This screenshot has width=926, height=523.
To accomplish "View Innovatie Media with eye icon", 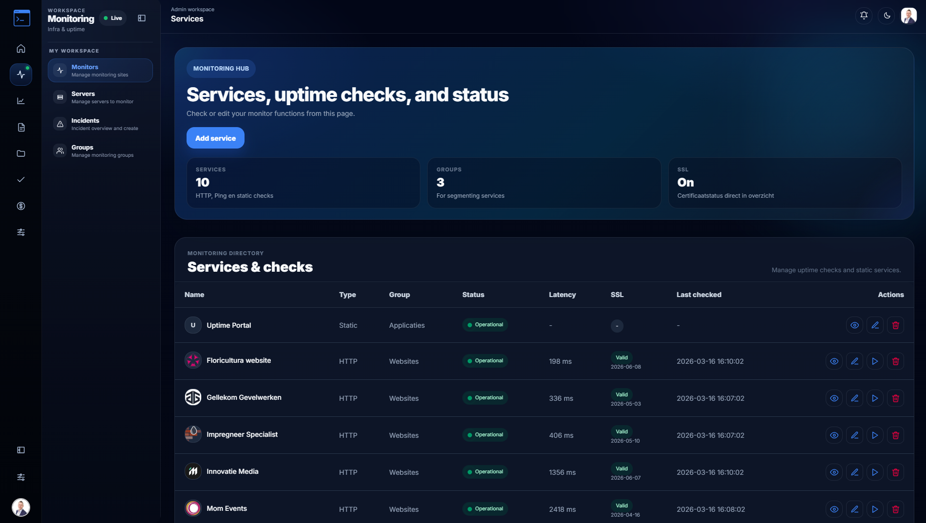I will click(x=834, y=472).
